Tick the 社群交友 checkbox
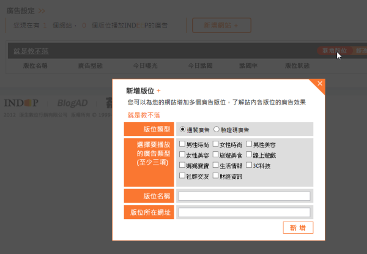The image size is (367, 254). [182, 176]
